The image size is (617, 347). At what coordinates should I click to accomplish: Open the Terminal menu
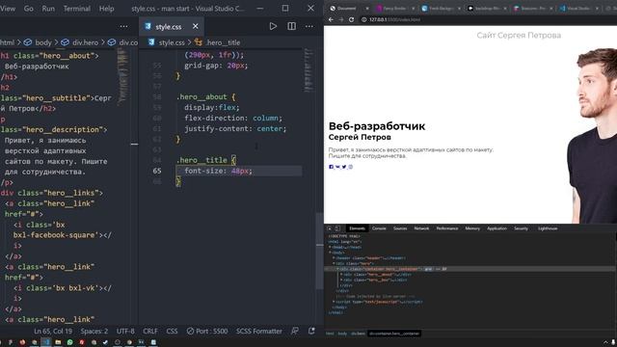tap(77, 9)
